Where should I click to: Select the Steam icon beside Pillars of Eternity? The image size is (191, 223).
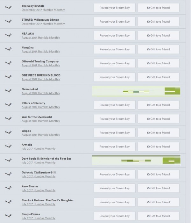point(8,104)
